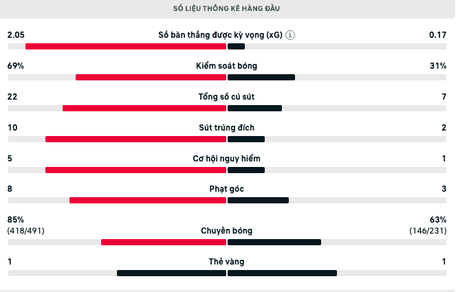
Task: Select the 'Phạt góc' stat label
Action: (226, 189)
